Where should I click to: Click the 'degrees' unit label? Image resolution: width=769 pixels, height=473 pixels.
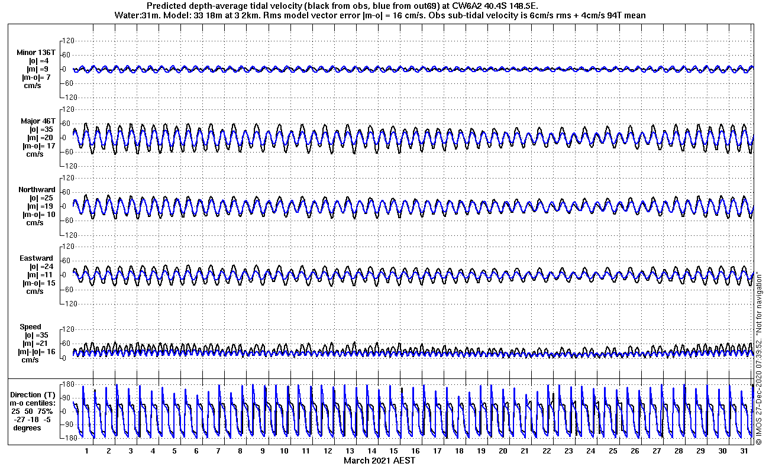pos(27,427)
